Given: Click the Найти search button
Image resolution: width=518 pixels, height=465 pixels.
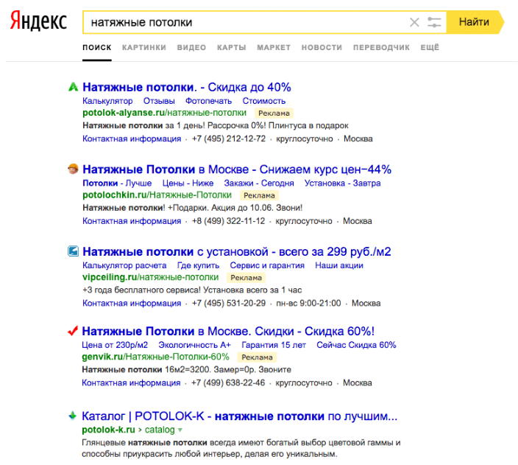Looking at the screenshot, I should pos(475,22).
